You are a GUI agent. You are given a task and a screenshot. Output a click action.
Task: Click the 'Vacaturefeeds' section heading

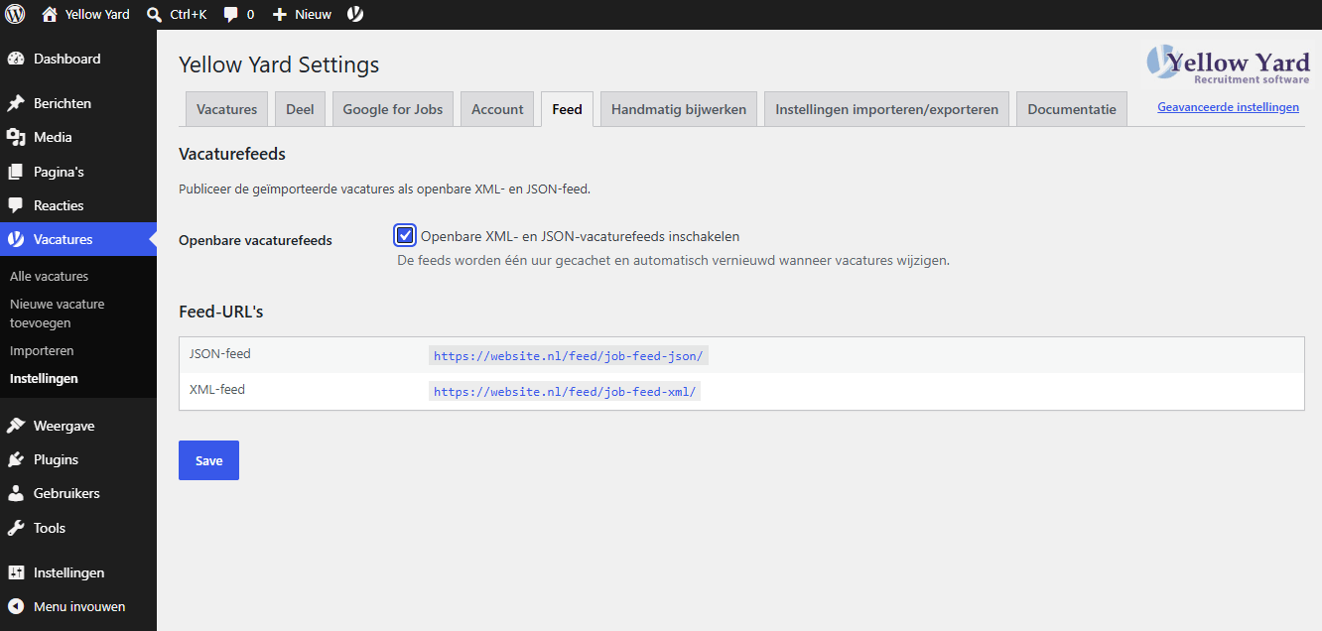[232, 154]
